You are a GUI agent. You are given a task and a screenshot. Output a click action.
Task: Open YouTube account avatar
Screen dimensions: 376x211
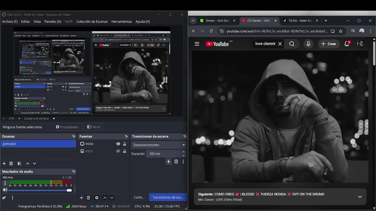point(361,44)
